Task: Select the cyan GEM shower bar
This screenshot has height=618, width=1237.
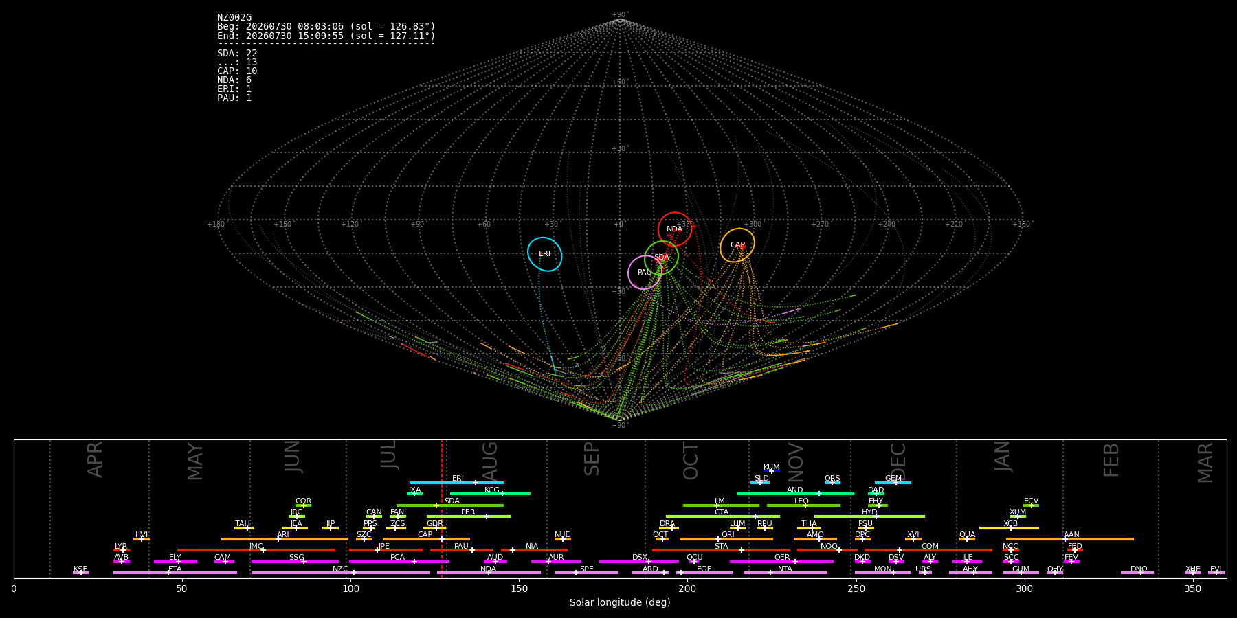Action: click(893, 483)
